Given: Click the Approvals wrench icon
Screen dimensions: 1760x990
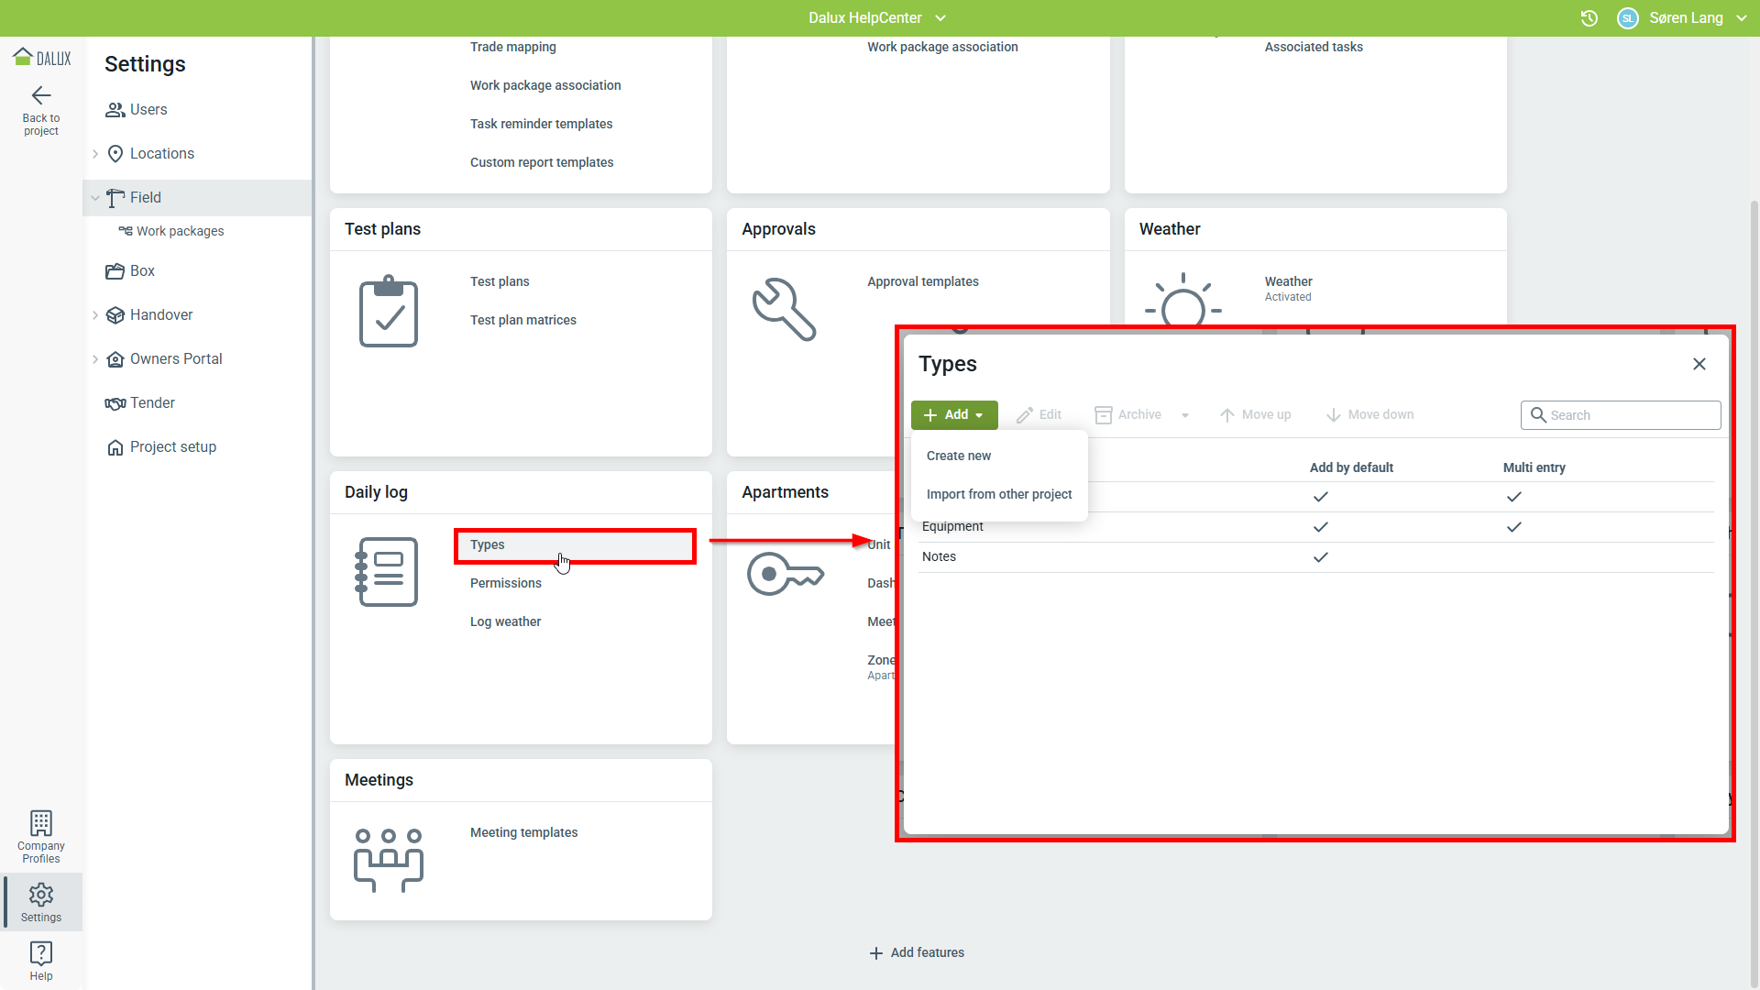Looking at the screenshot, I should point(784,310).
